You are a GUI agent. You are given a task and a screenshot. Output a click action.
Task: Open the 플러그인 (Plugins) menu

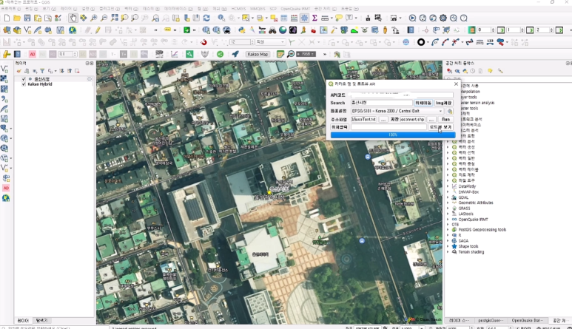tap(109, 8)
